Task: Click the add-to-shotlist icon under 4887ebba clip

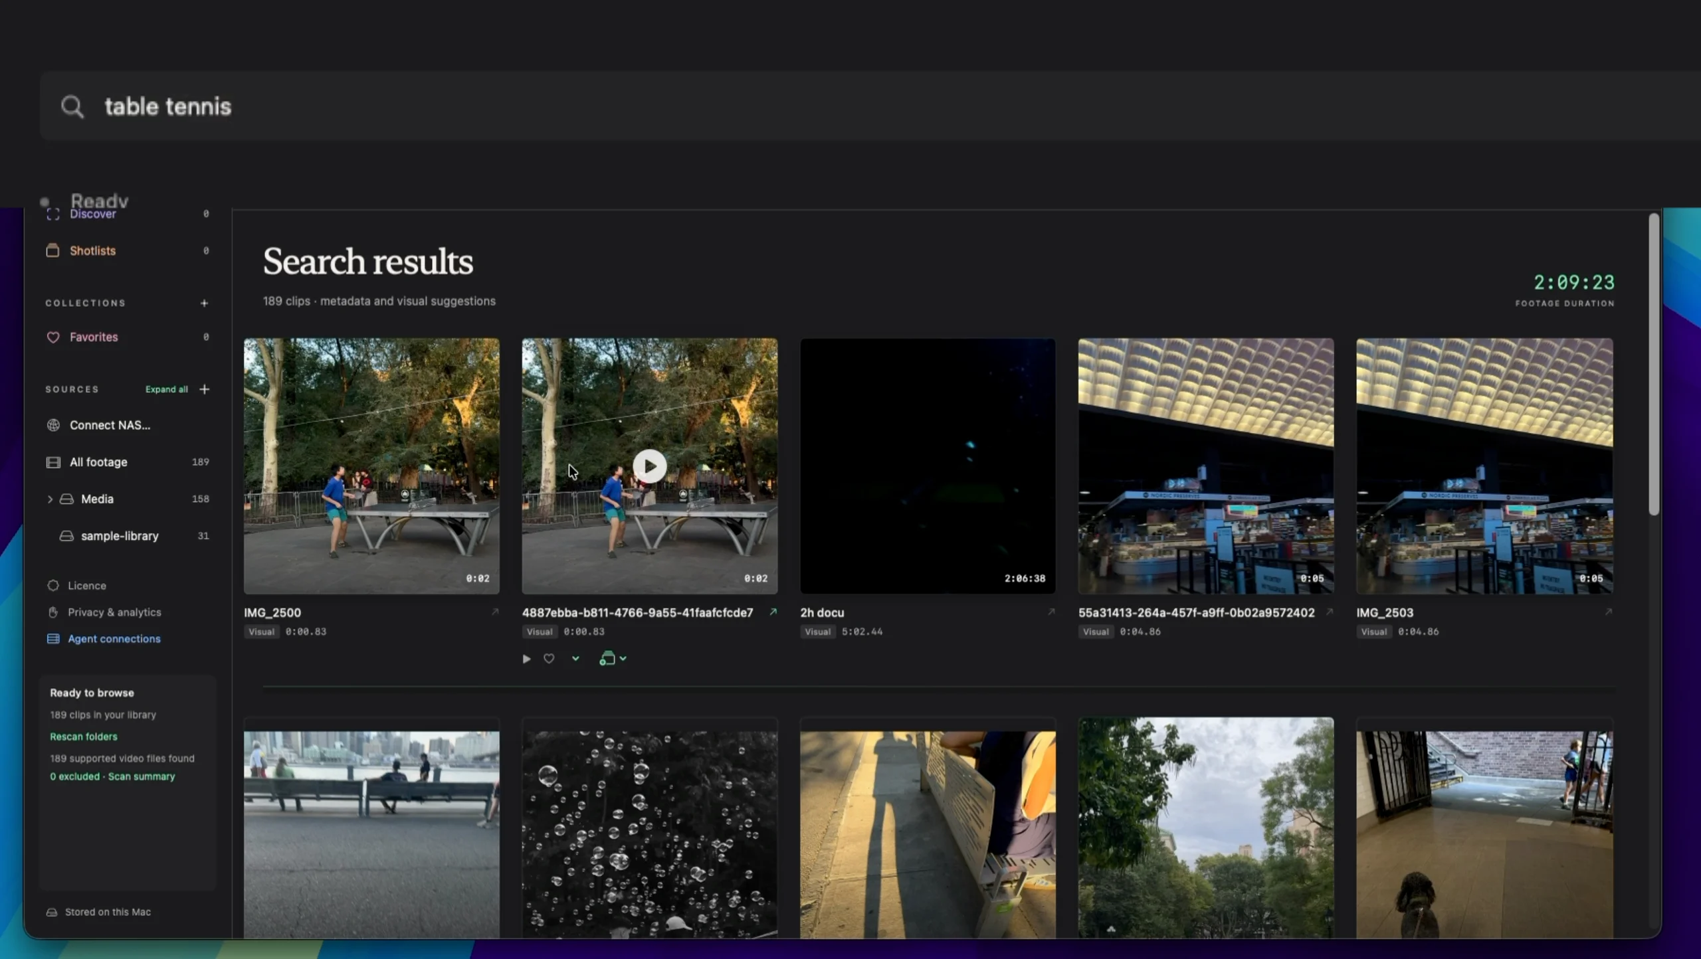Action: click(x=607, y=659)
